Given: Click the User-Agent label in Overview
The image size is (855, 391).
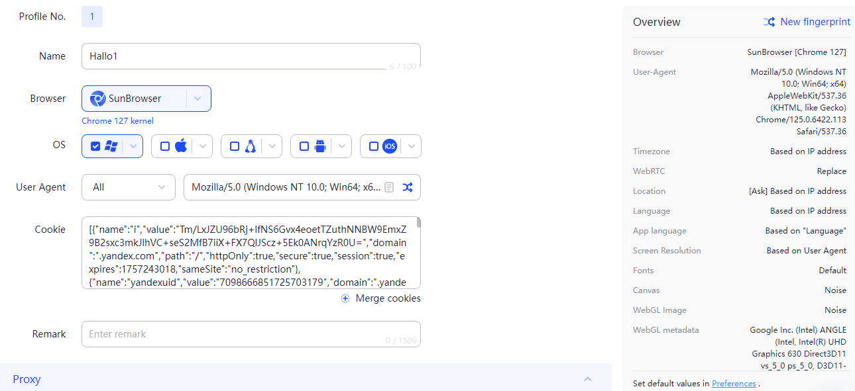Looking at the screenshot, I should click(654, 72).
